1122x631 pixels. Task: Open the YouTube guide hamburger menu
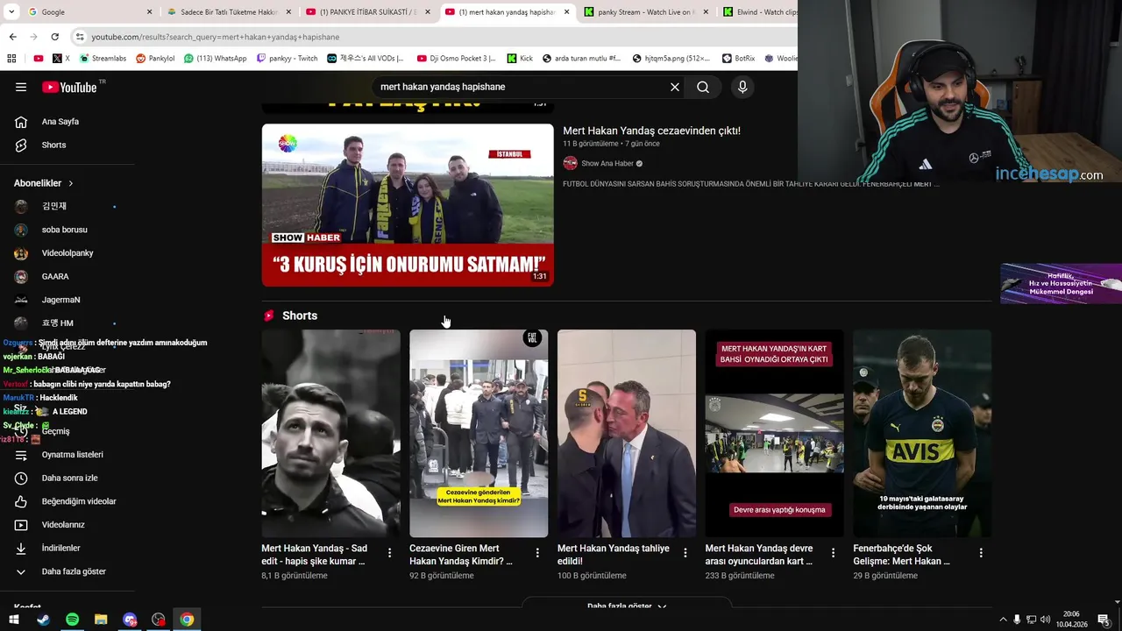click(21, 87)
